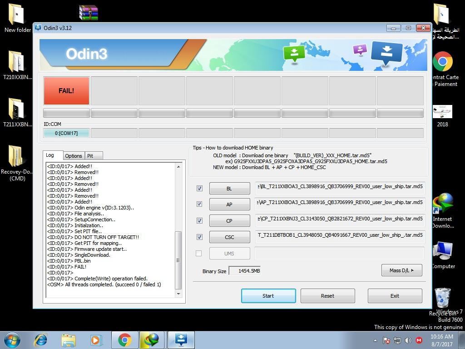Browse for the CSC file
465x349 pixels.
229,237
